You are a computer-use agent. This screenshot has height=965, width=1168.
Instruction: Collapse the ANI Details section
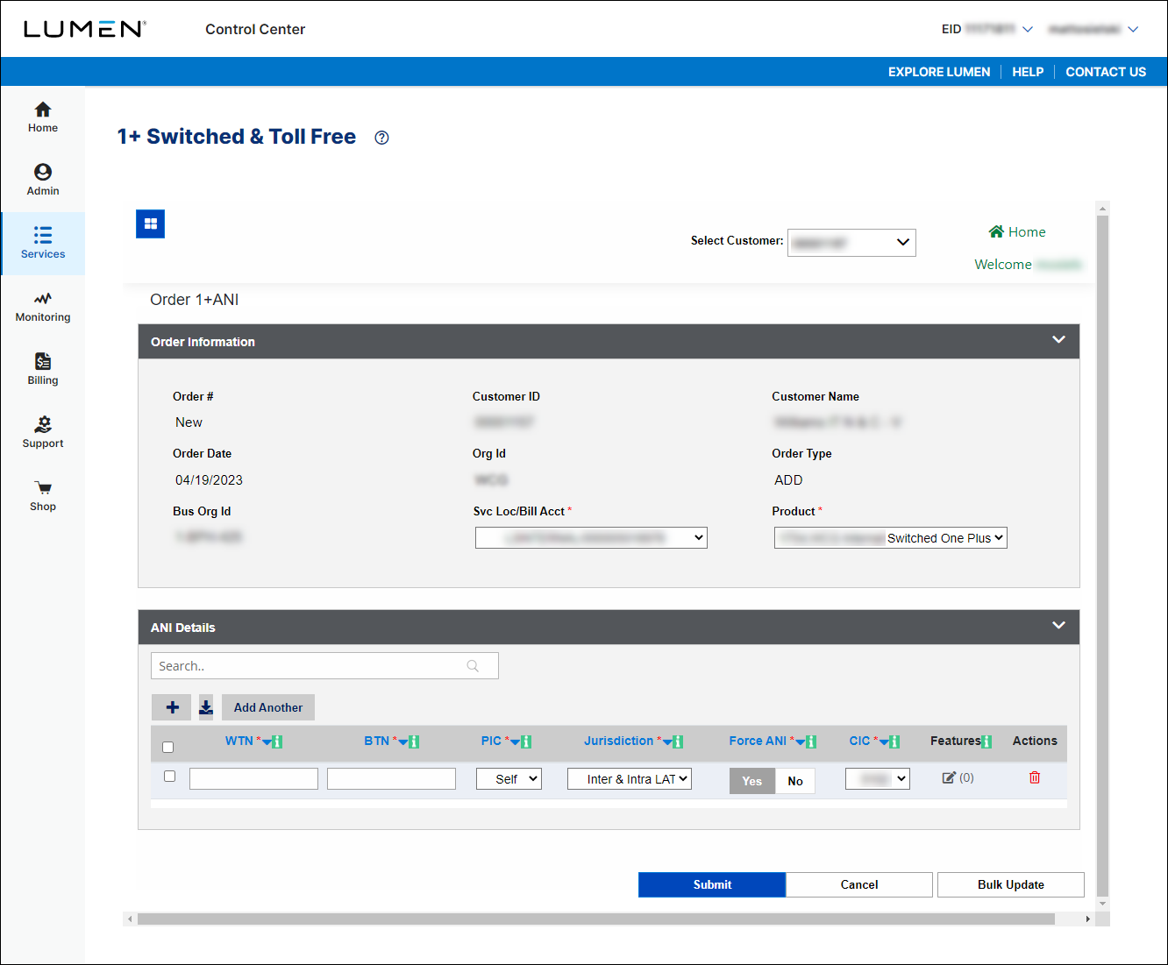1058,626
